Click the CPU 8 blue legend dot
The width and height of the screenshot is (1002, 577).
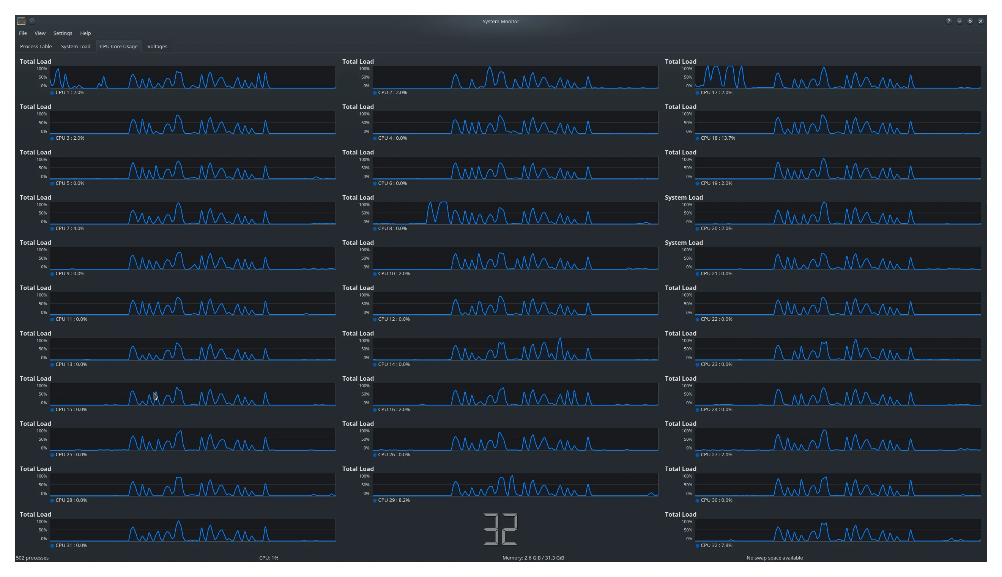click(x=375, y=229)
